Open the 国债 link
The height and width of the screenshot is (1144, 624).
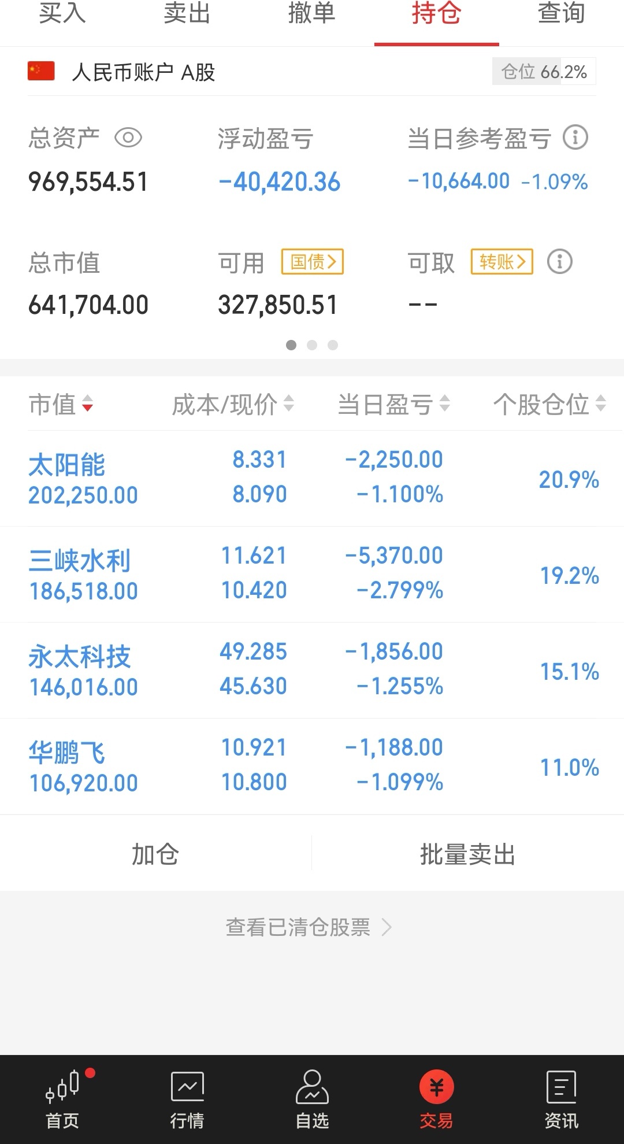[313, 262]
